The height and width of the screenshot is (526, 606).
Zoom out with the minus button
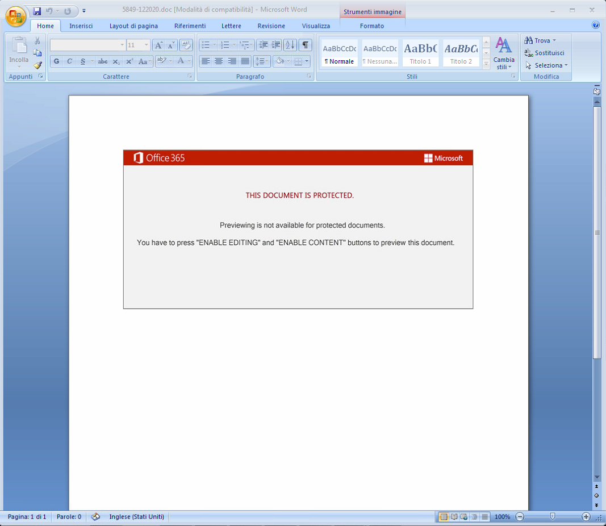click(520, 516)
